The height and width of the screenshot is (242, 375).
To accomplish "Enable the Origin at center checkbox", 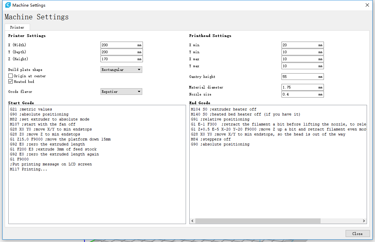I will coord(11,76).
